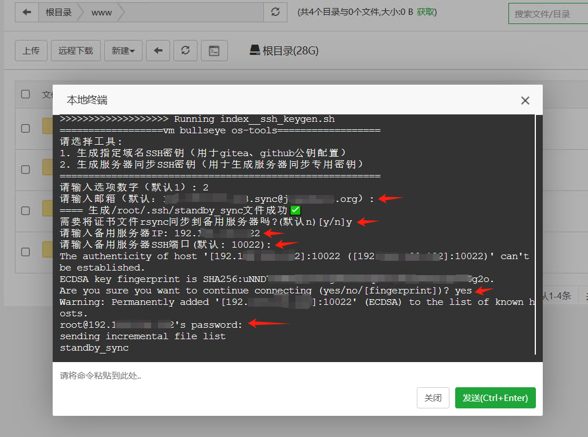The image size is (588, 437).
Task: Check the second file row checkbox
Action: coord(25,169)
